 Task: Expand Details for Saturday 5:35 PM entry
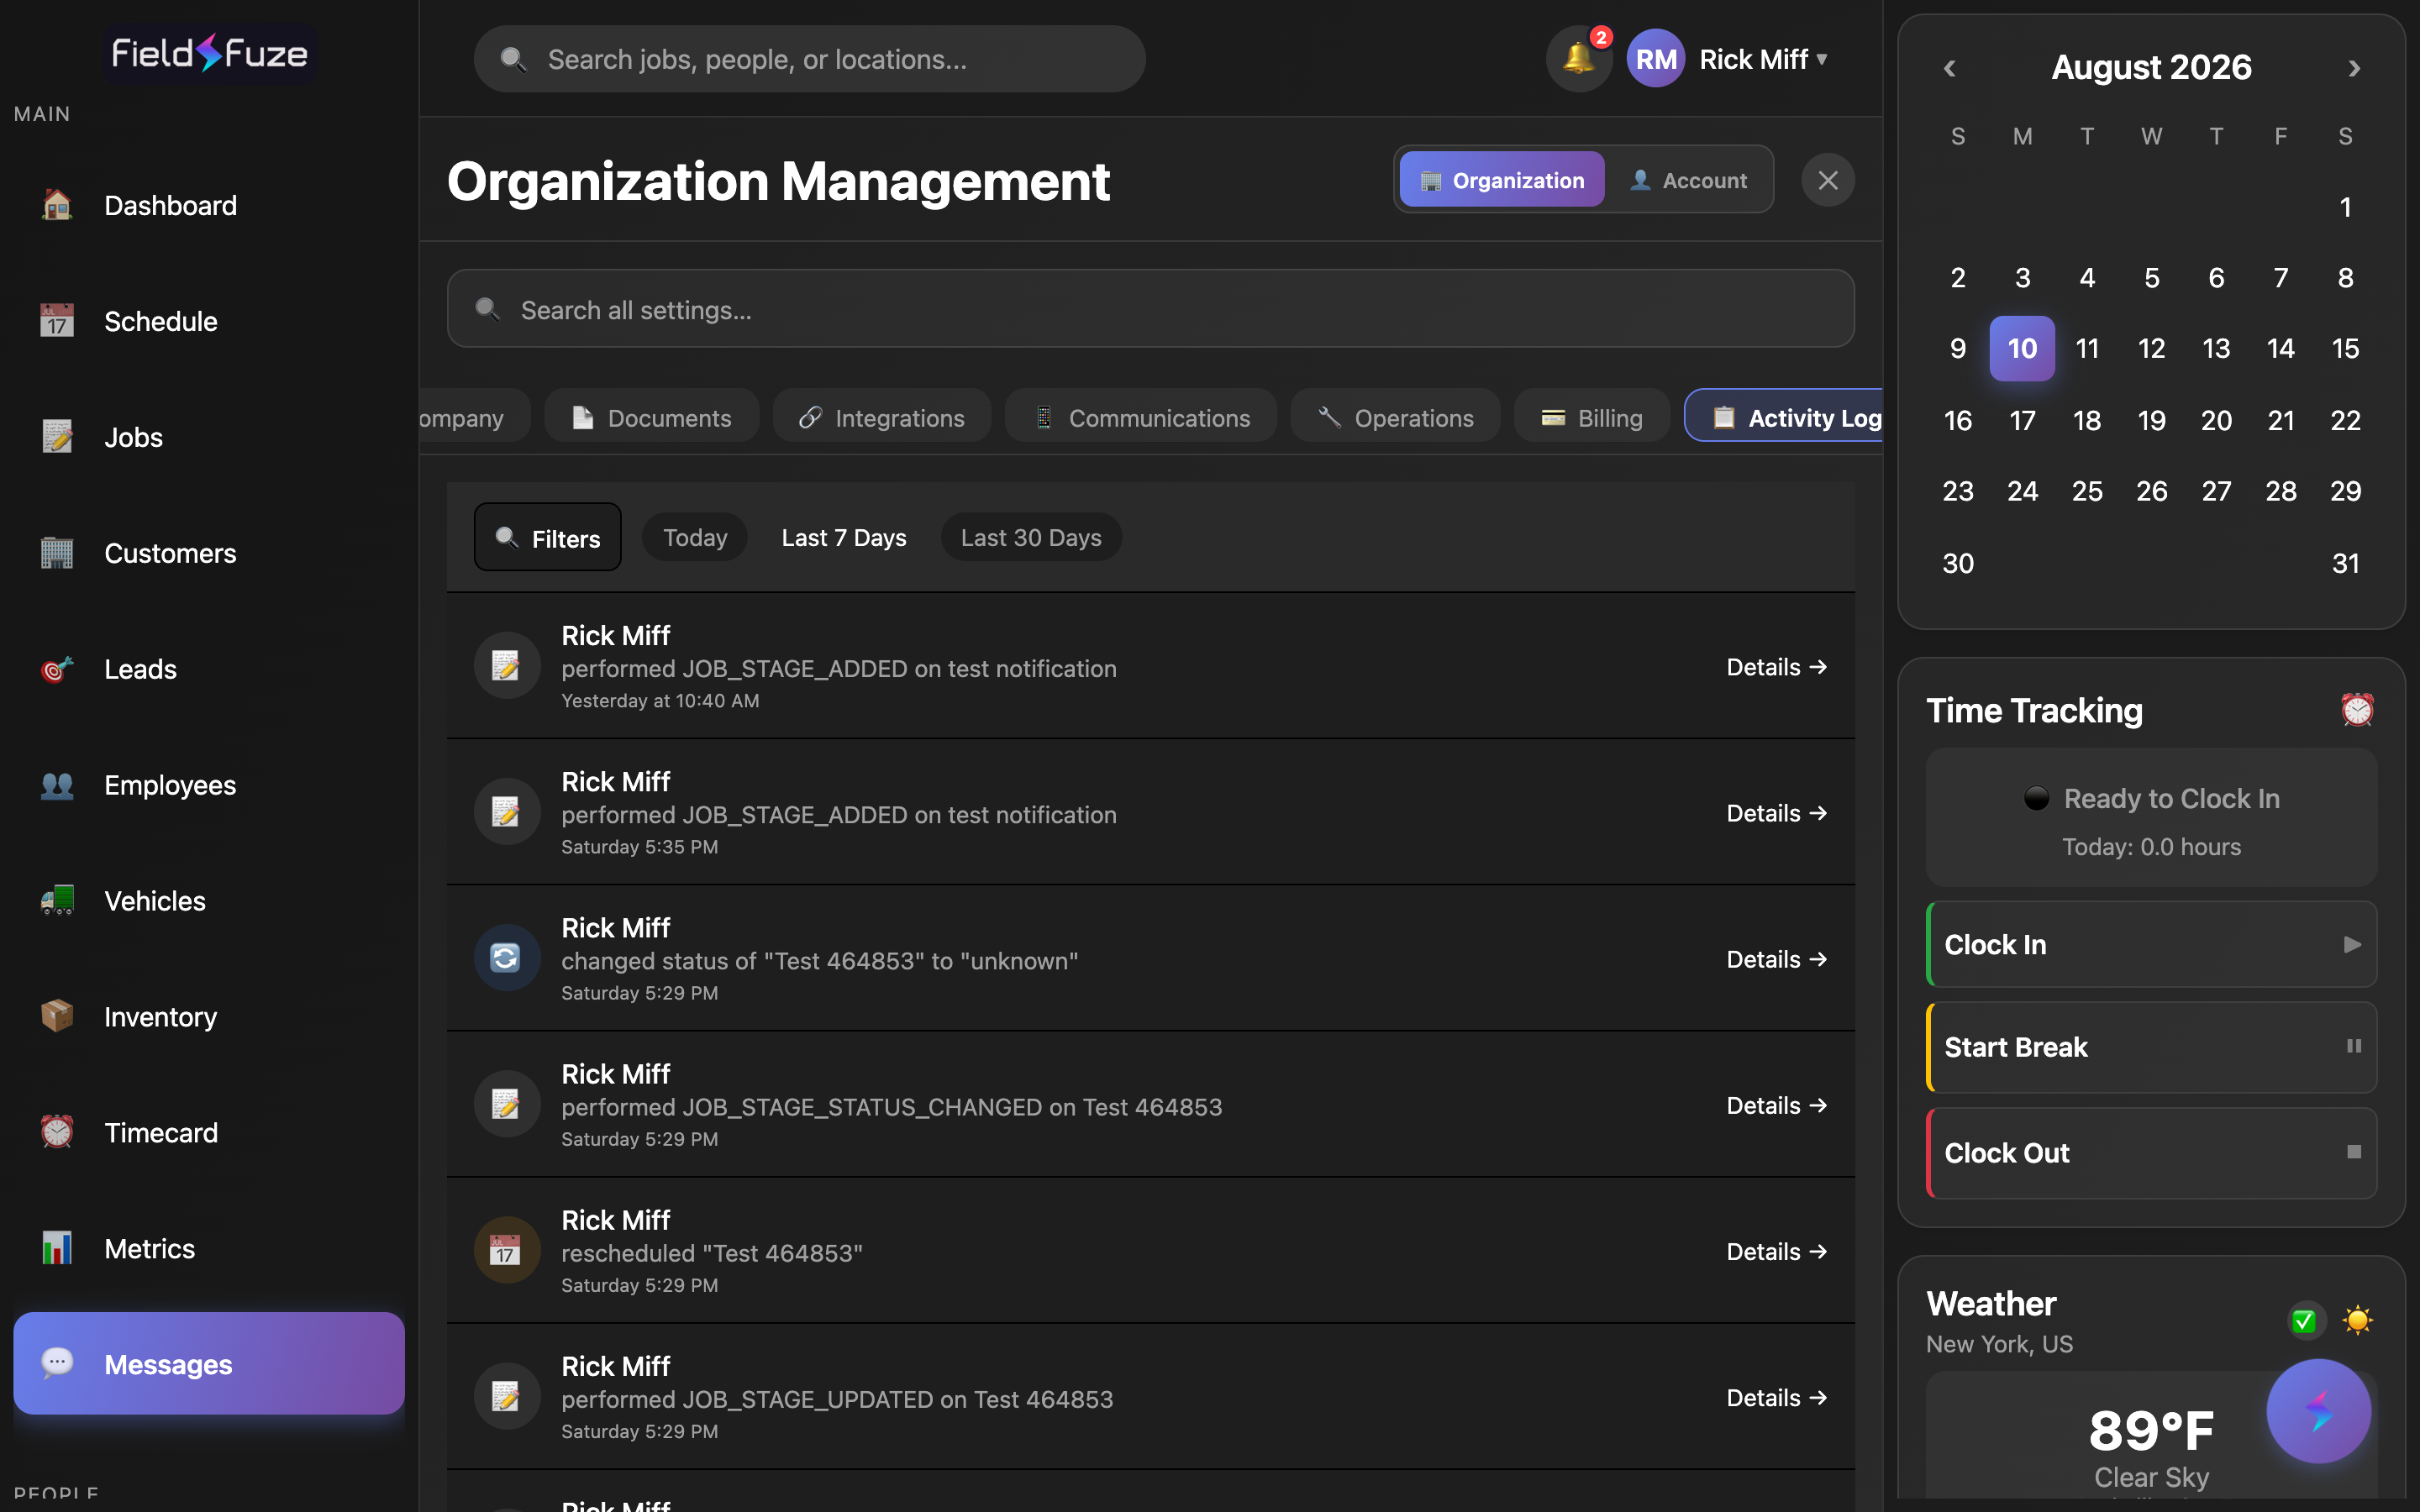pyautogui.click(x=1777, y=813)
